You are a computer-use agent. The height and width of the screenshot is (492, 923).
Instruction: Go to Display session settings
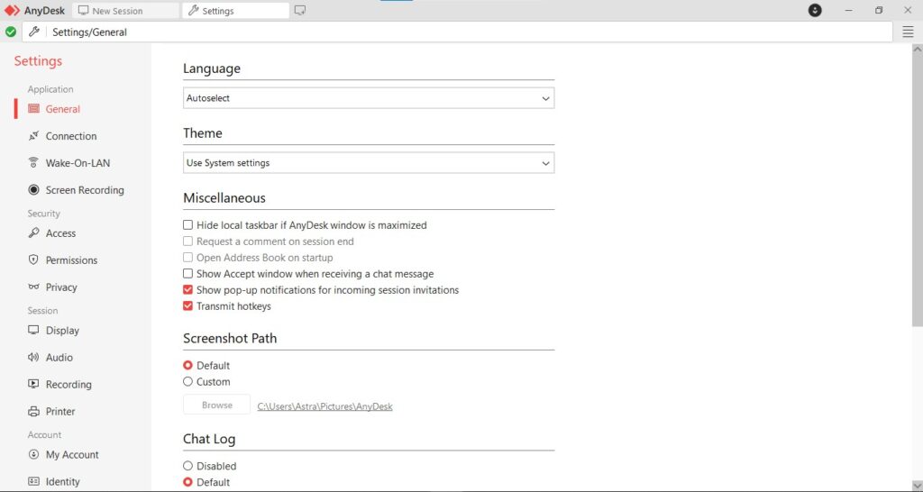(62, 330)
